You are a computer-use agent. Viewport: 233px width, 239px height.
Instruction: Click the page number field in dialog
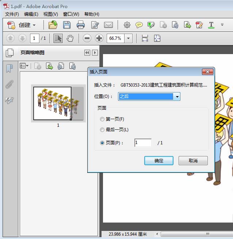143,143
